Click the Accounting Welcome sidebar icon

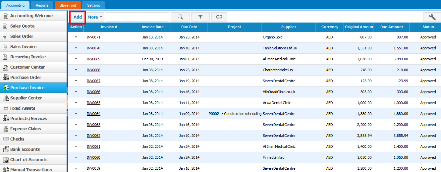click(x=5, y=16)
